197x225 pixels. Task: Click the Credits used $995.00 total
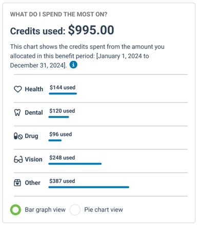(62, 30)
